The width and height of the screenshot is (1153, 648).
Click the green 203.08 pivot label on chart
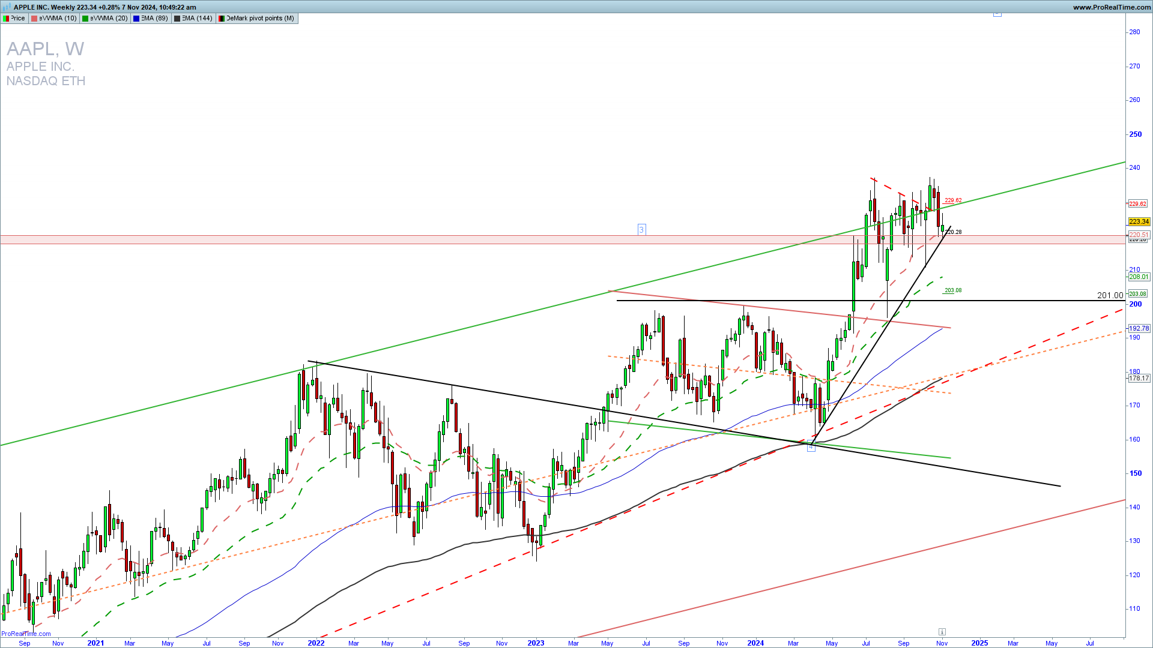coord(953,290)
